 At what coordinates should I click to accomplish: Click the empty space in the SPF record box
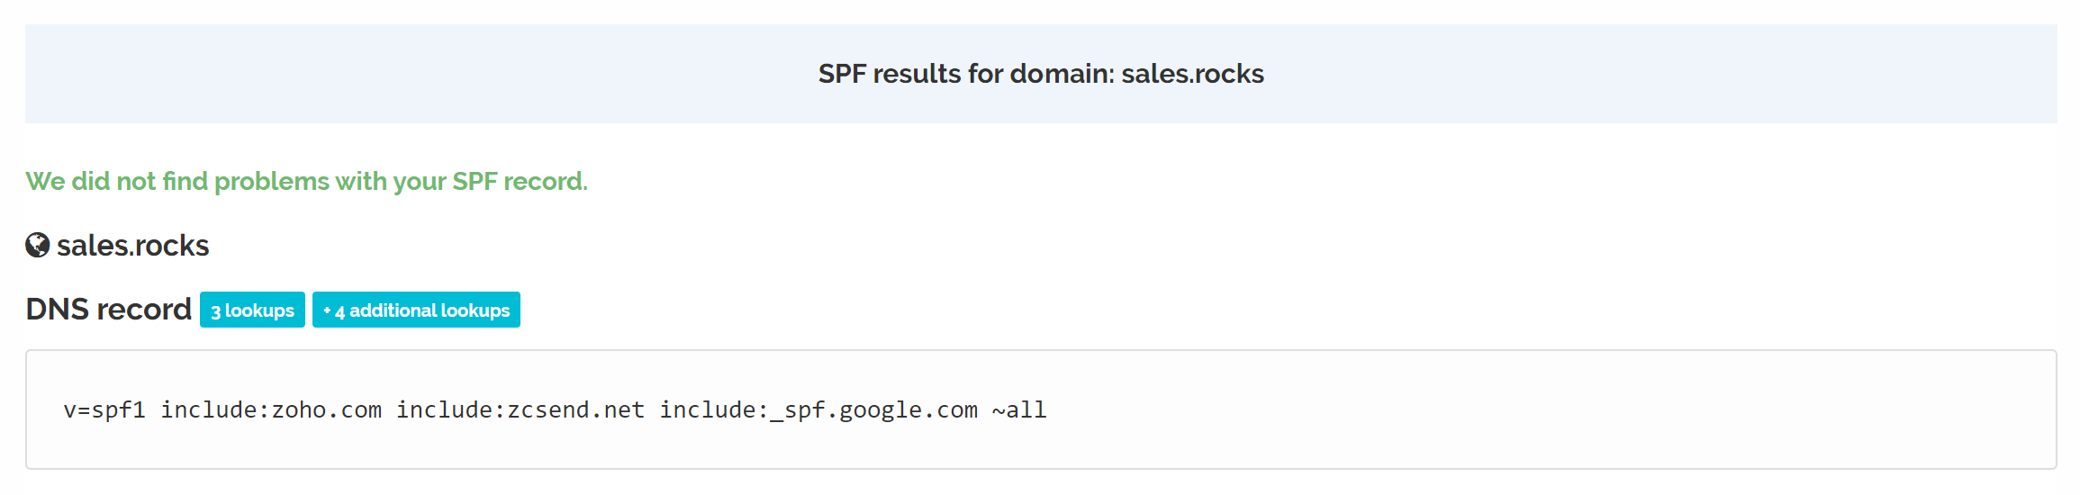1531,410
